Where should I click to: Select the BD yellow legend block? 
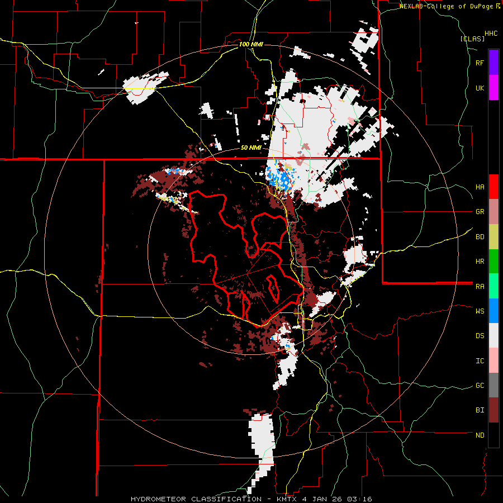point(493,236)
